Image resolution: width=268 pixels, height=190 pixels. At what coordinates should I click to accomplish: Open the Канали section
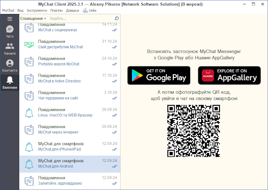[x=10, y=49]
